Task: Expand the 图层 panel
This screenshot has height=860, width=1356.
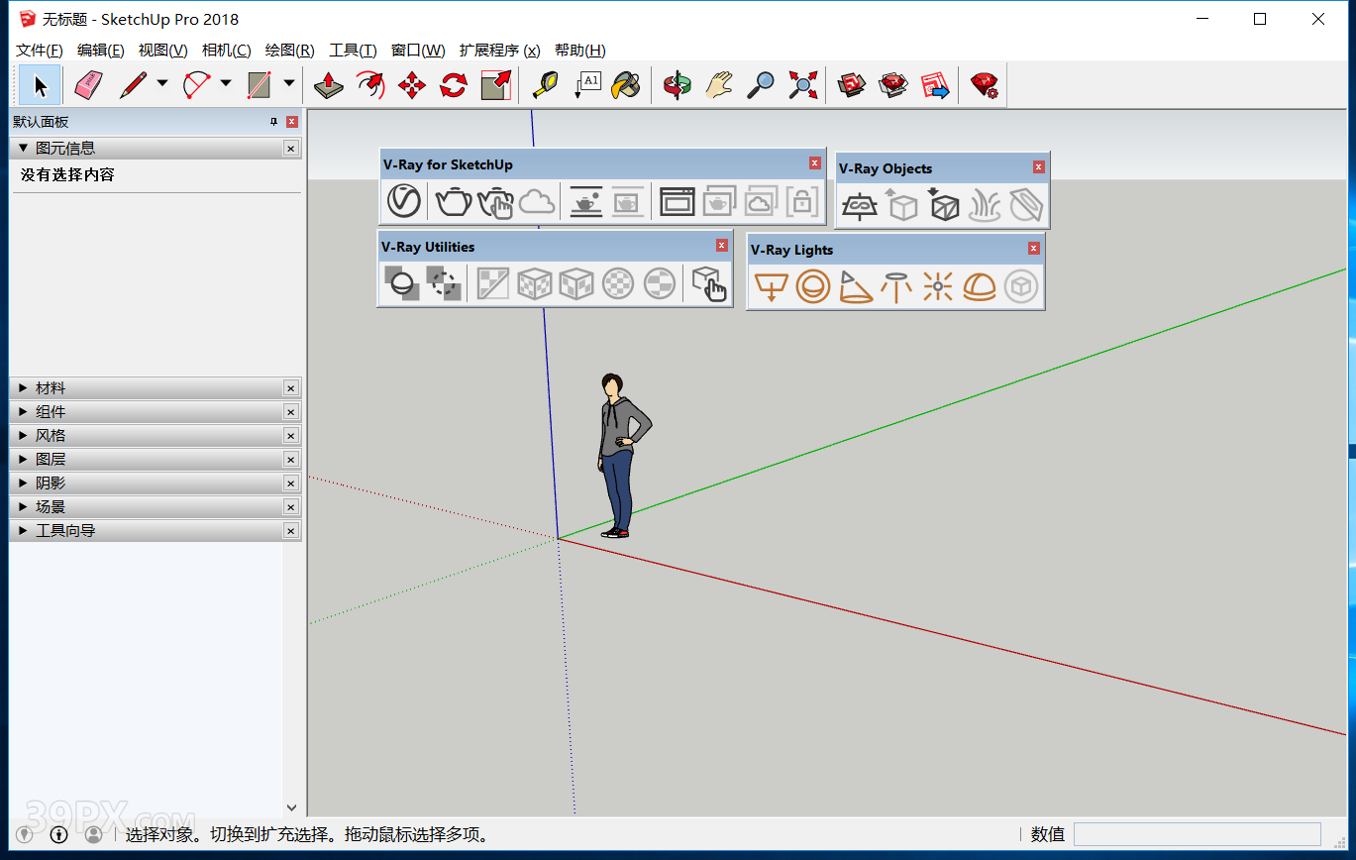Action: coord(24,460)
